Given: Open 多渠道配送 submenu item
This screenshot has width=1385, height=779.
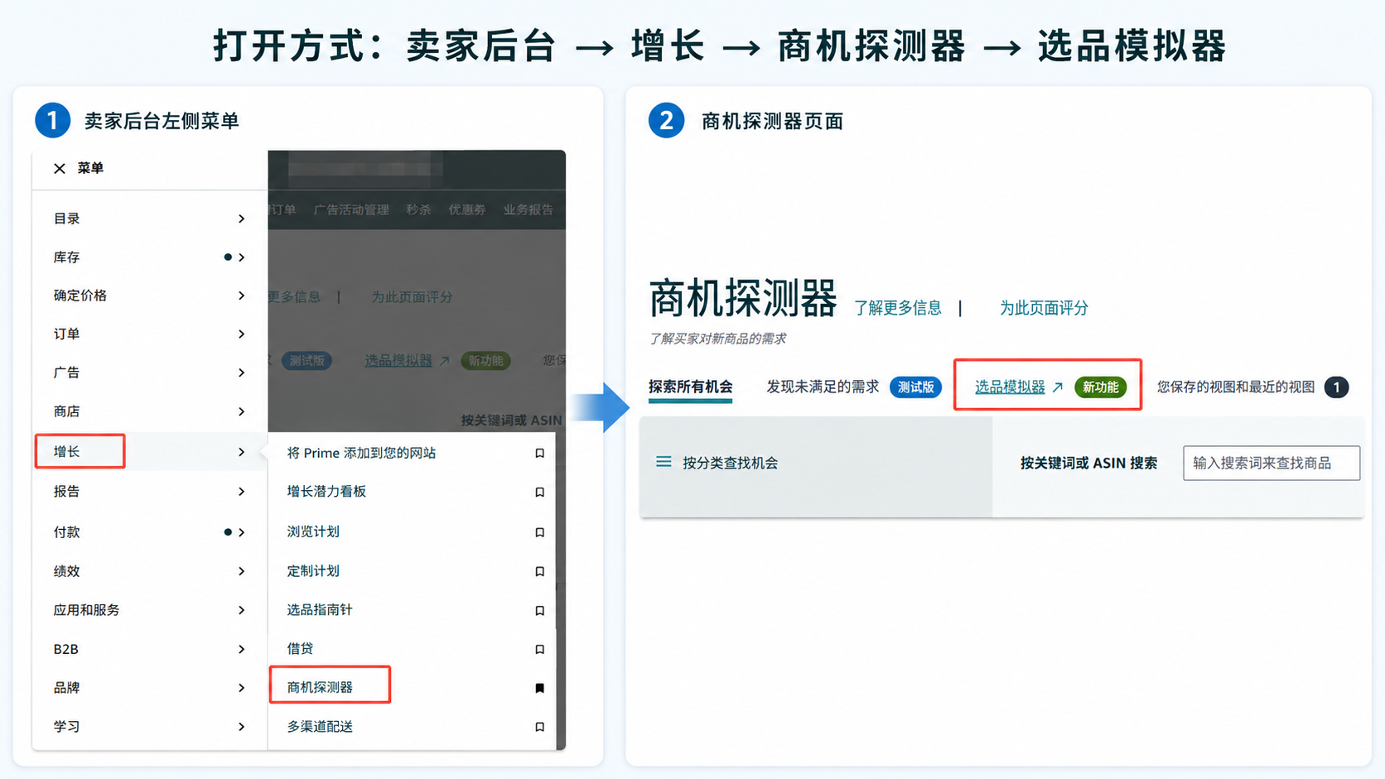Looking at the screenshot, I should pos(320,727).
